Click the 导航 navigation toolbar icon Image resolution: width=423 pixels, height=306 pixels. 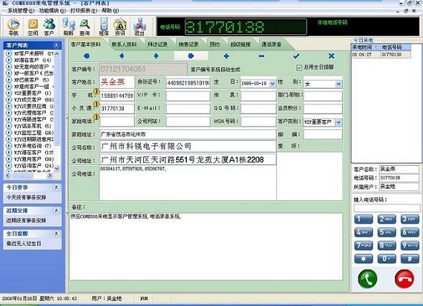pyautogui.click(x=13, y=27)
